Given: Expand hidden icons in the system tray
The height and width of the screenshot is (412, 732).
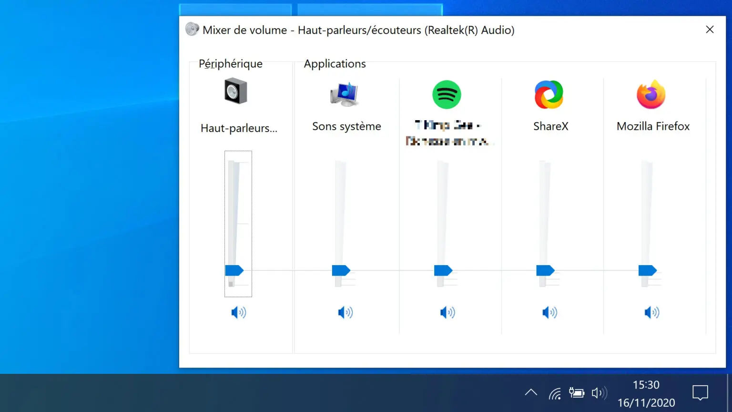Looking at the screenshot, I should (x=531, y=392).
